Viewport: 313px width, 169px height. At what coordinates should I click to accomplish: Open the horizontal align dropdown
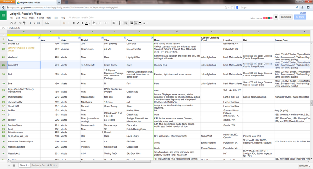click(114, 23)
